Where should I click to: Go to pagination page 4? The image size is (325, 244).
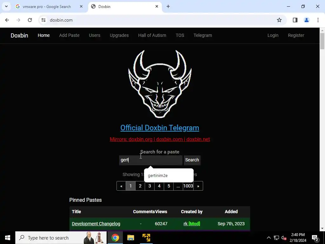pos(159,186)
